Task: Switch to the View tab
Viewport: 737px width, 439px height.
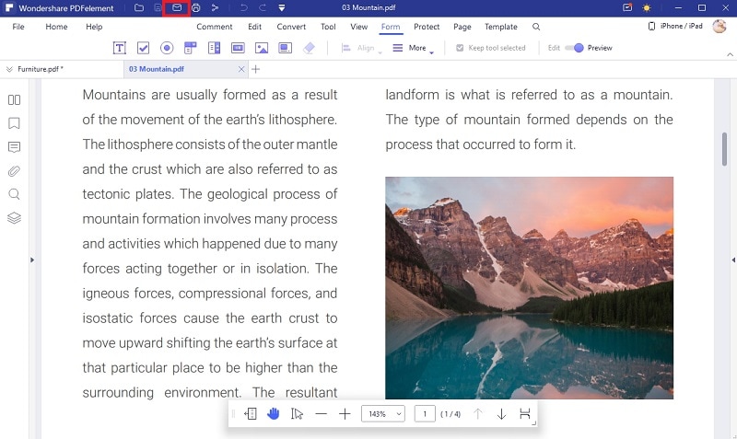Action: (358, 27)
